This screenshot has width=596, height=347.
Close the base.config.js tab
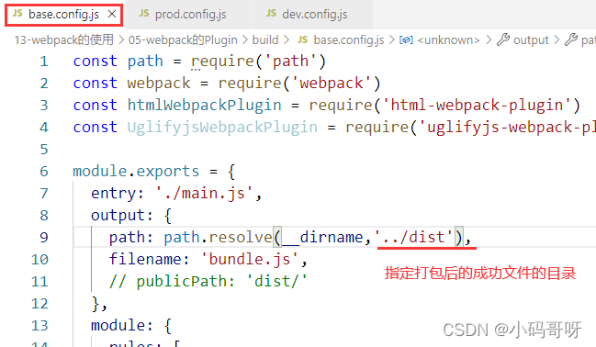click(112, 15)
